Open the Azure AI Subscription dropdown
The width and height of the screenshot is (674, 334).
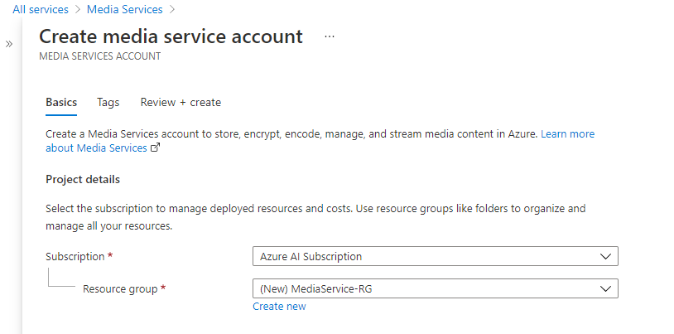pos(435,256)
